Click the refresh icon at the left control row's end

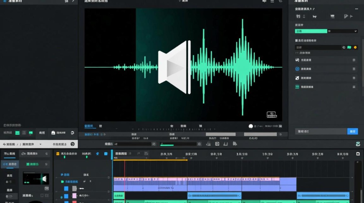72,133
